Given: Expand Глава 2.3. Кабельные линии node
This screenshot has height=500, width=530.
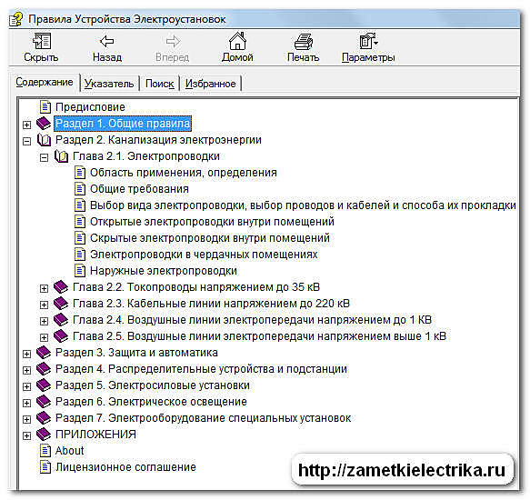Looking at the screenshot, I should (x=44, y=305).
